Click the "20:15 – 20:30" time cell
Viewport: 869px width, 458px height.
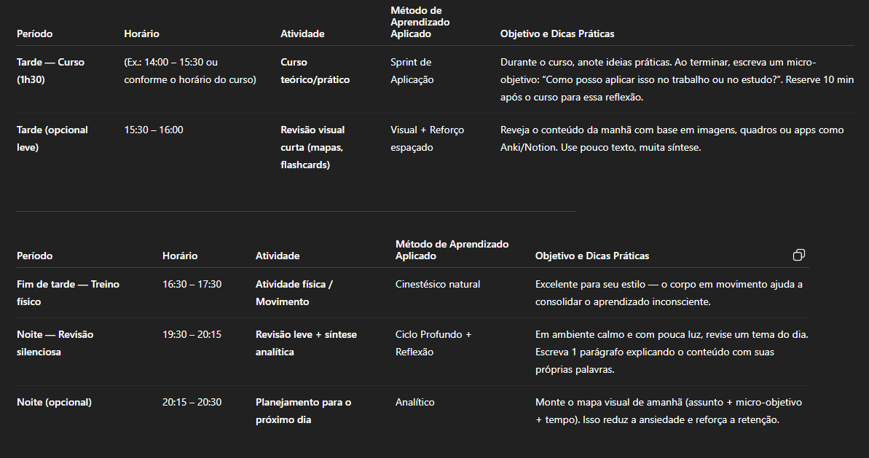click(x=192, y=403)
